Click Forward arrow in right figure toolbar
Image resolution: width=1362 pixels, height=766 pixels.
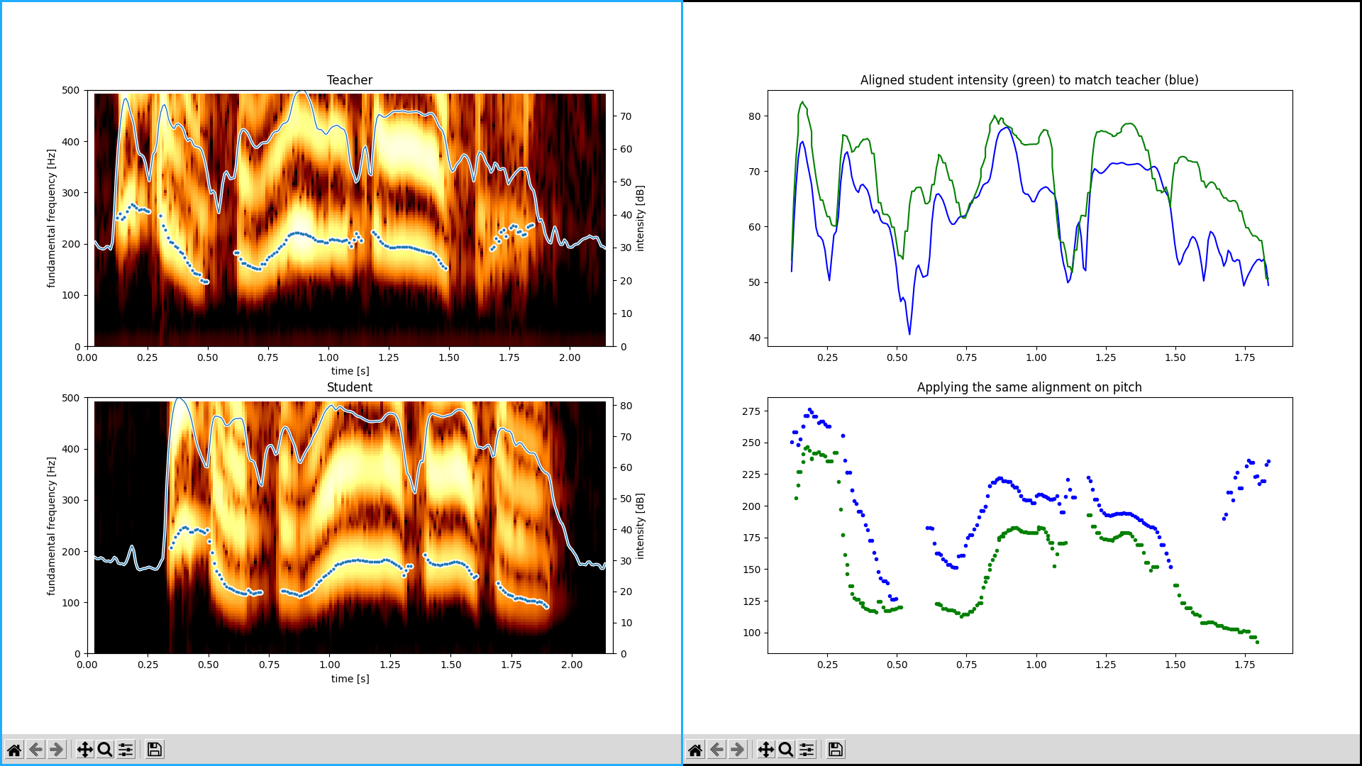tap(738, 750)
